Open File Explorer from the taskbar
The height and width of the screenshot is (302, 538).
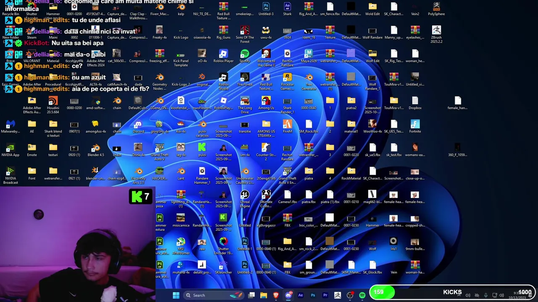(264, 295)
